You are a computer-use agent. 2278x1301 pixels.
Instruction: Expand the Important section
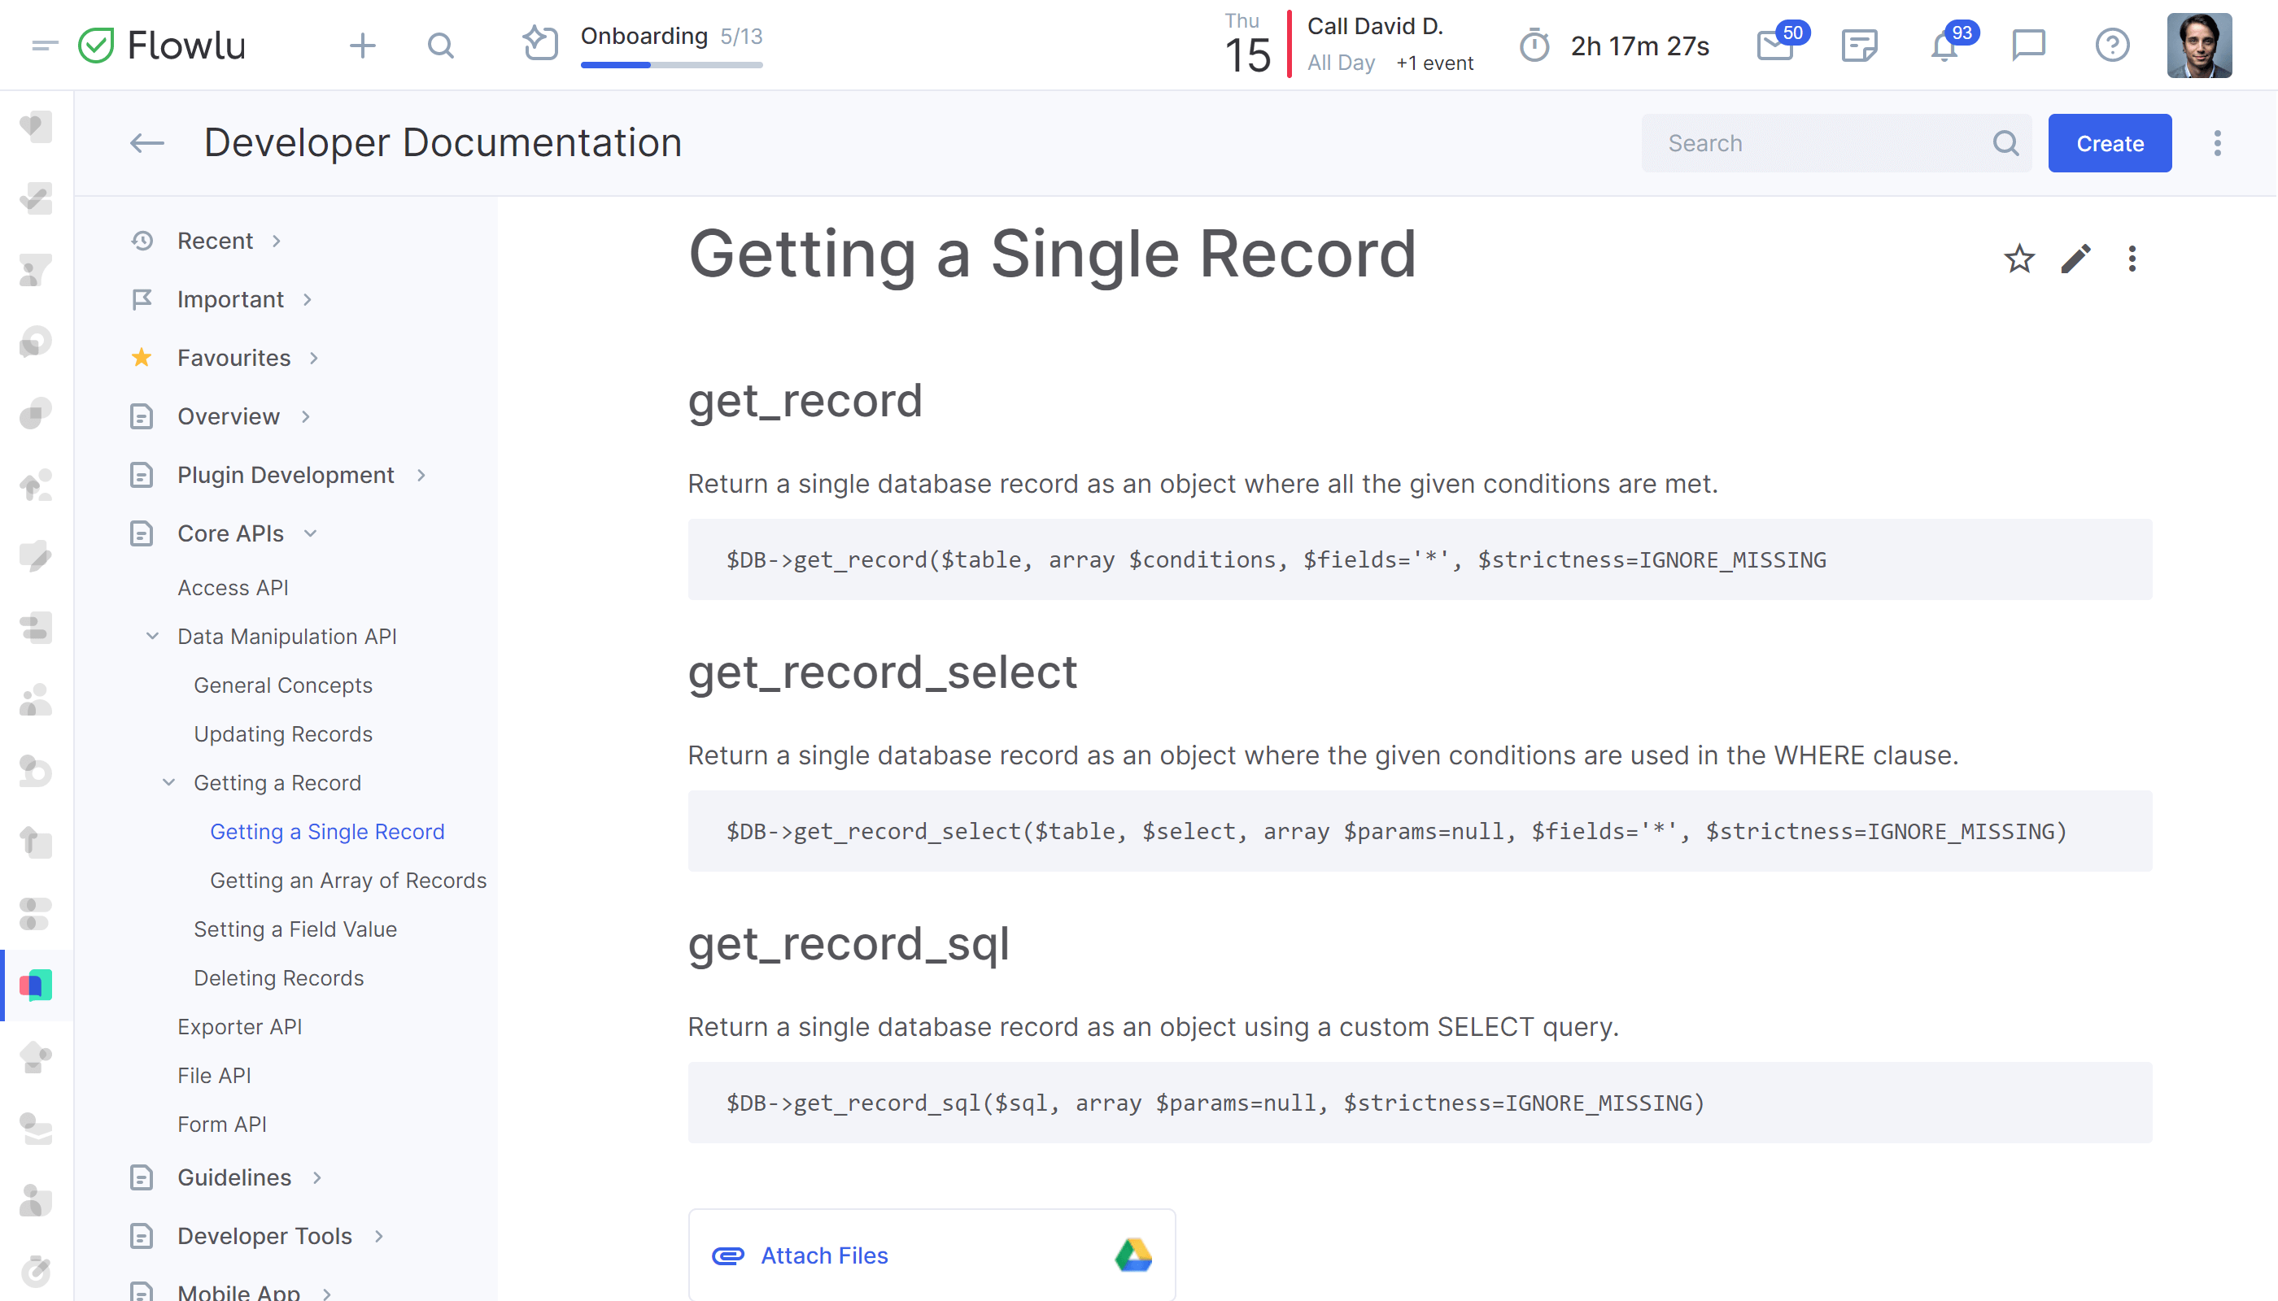click(308, 299)
